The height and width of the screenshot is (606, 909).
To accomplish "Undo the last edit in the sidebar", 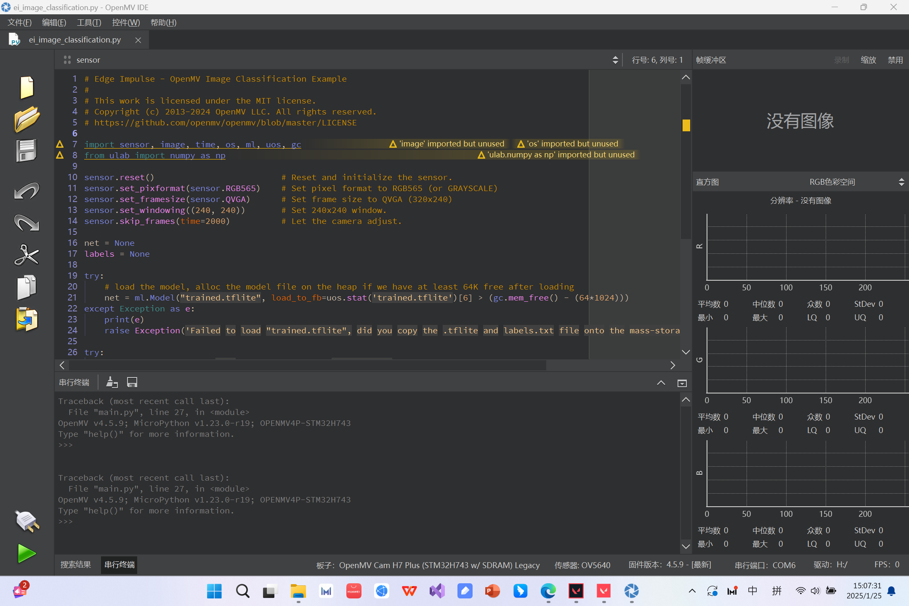I will pos(27,191).
